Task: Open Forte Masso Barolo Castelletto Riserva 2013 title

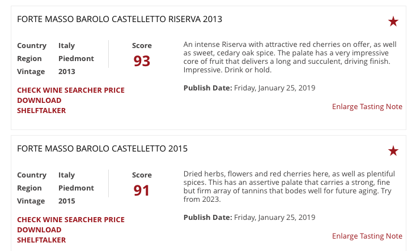Action: click(120, 19)
